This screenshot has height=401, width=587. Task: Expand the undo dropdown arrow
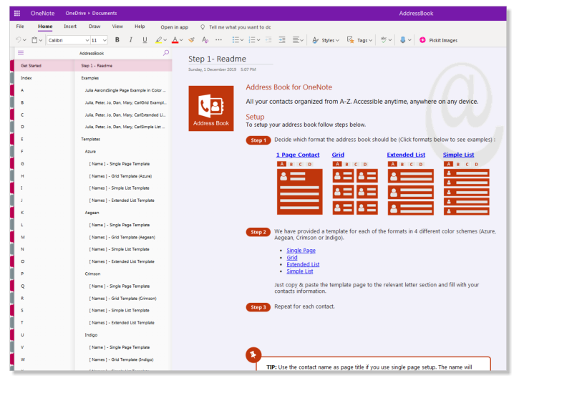tap(25, 40)
